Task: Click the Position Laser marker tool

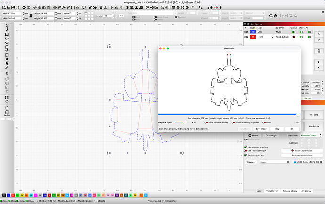Action: coord(7,62)
